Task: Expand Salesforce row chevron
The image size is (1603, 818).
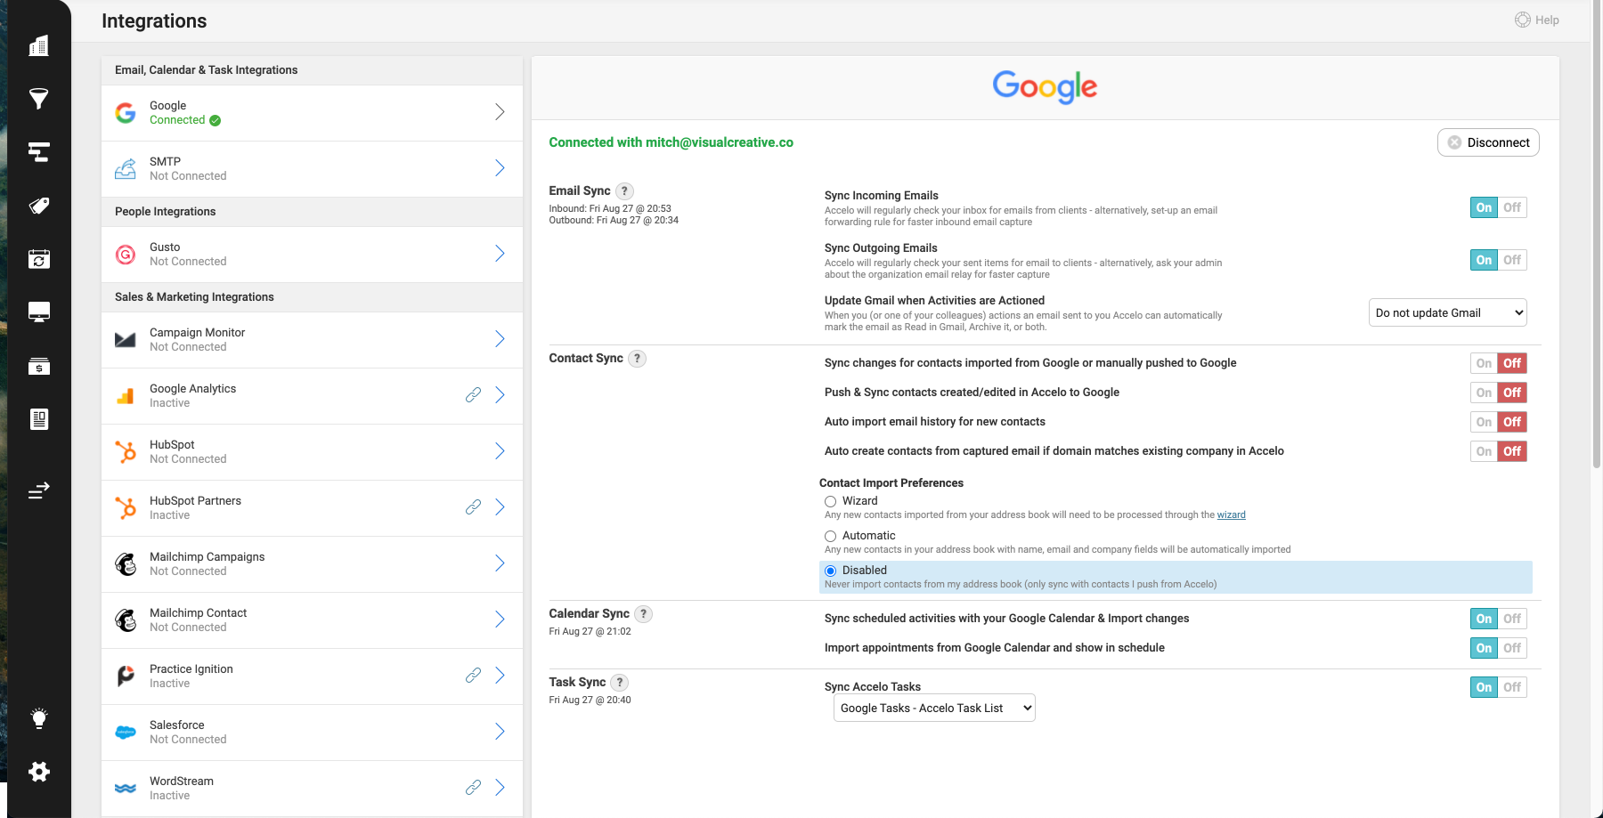Action: click(x=500, y=732)
